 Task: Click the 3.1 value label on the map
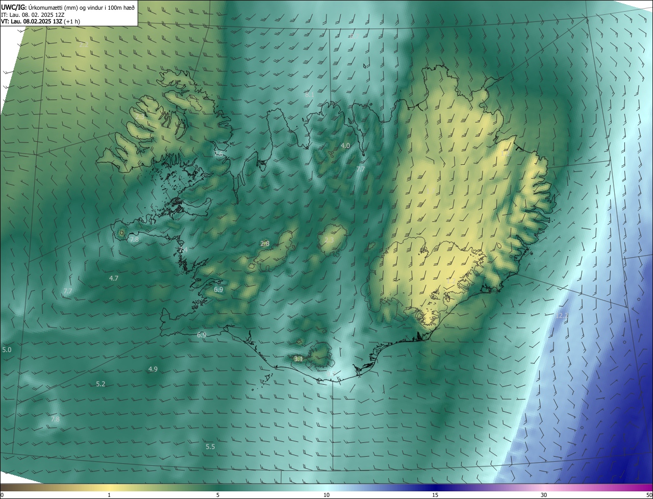pyautogui.click(x=298, y=359)
